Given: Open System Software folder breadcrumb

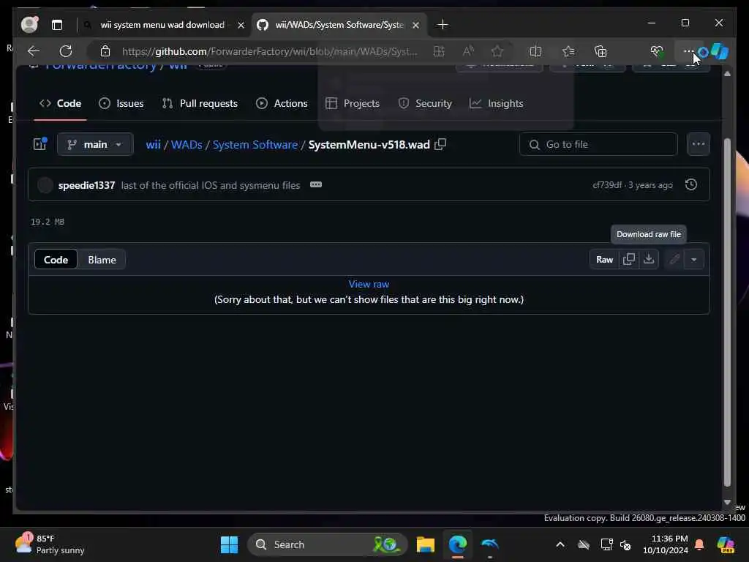Looking at the screenshot, I should (255, 144).
